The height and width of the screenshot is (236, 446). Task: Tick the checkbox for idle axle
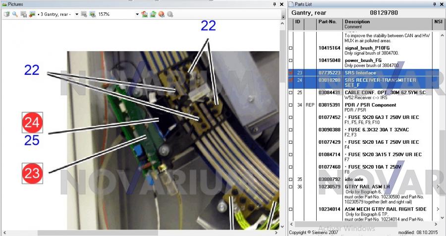click(291, 179)
